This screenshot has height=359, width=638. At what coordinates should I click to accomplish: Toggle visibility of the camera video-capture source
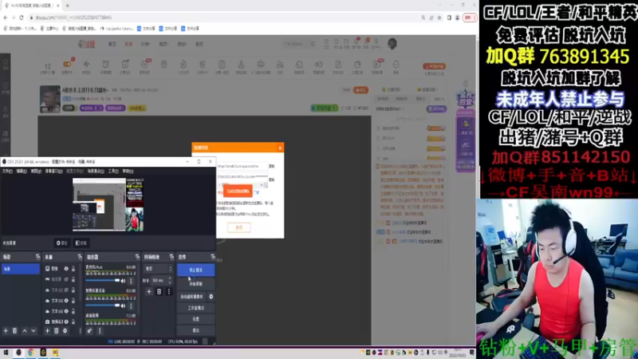66,322
